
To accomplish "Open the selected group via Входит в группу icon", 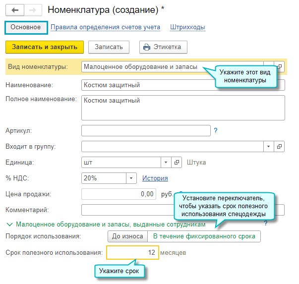I will 279,146.
